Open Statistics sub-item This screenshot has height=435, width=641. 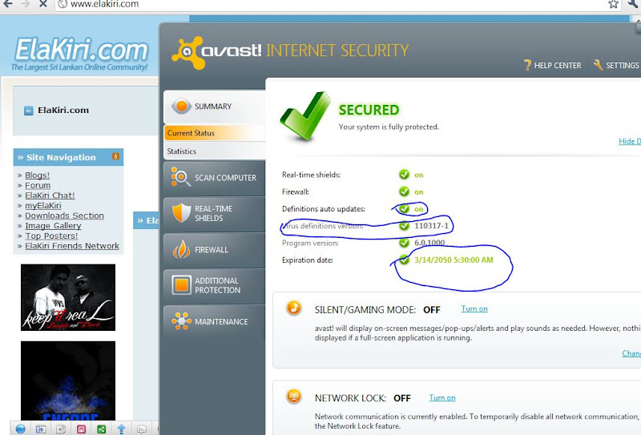pyautogui.click(x=214, y=151)
